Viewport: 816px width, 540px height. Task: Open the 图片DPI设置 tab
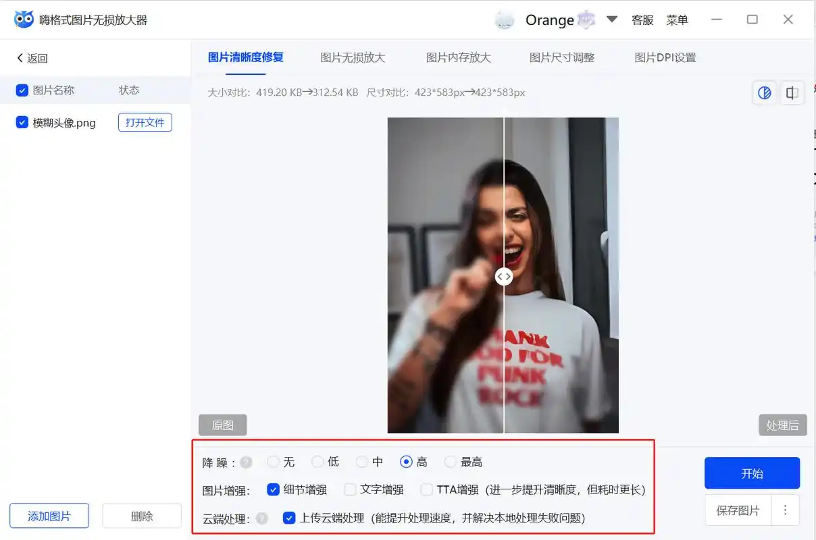click(665, 57)
